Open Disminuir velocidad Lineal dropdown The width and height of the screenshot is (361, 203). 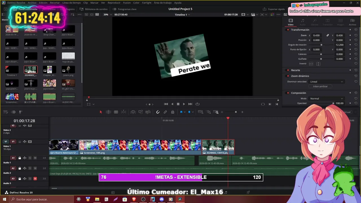pos(326,82)
